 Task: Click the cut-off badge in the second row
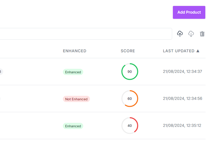(0, 99)
